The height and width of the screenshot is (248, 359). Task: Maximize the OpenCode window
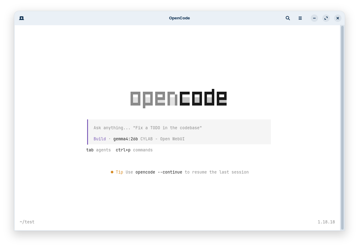(x=326, y=18)
